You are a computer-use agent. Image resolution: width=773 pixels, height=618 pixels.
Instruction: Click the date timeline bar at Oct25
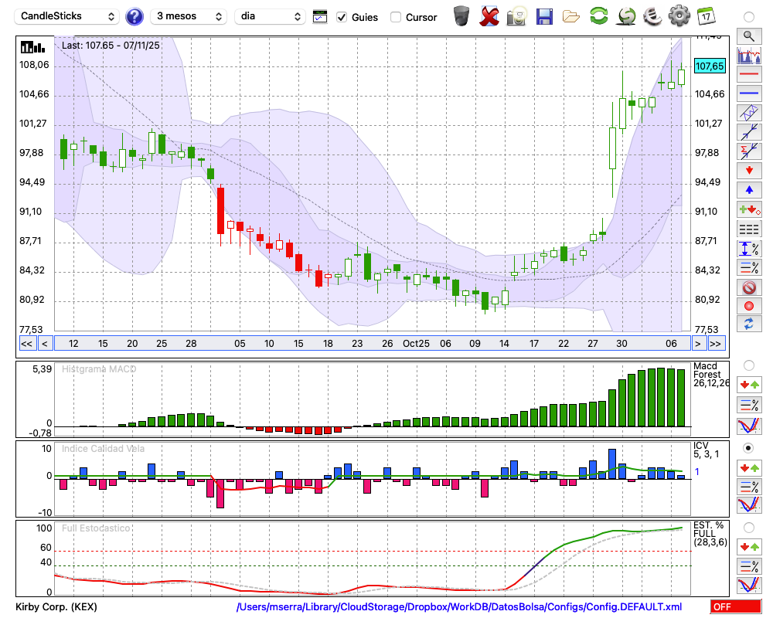(x=416, y=344)
